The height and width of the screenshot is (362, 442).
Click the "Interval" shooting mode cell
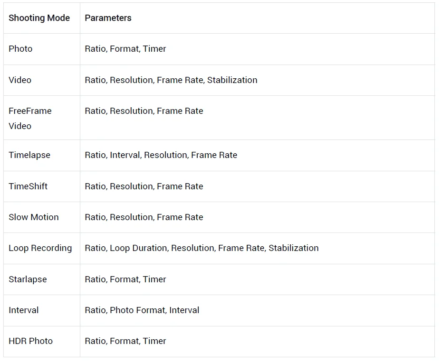[x=23, y=310]
